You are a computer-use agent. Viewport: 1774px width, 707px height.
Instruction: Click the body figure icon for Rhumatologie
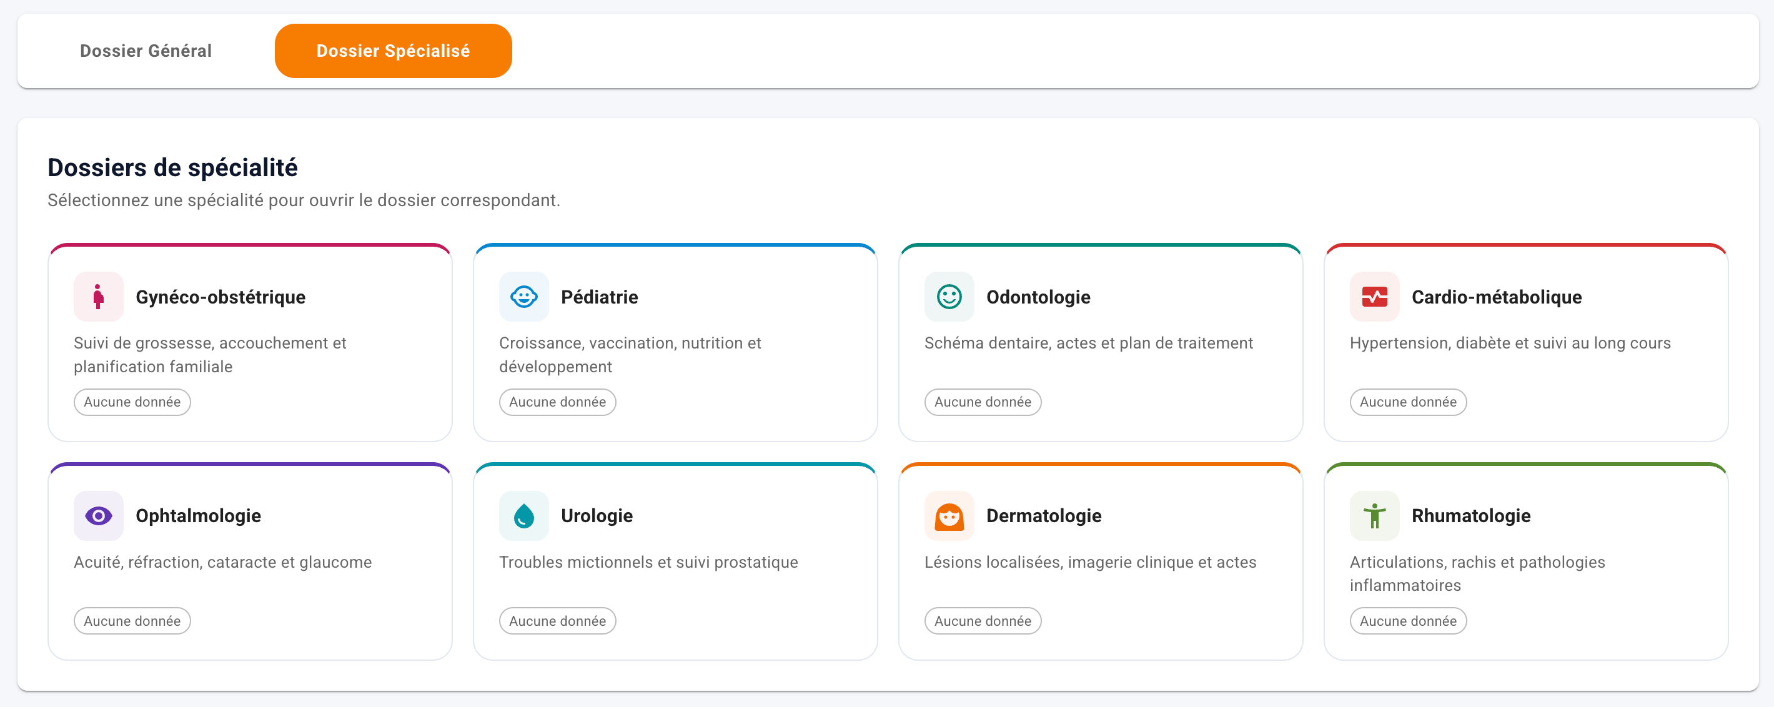tap(1375, 516)
